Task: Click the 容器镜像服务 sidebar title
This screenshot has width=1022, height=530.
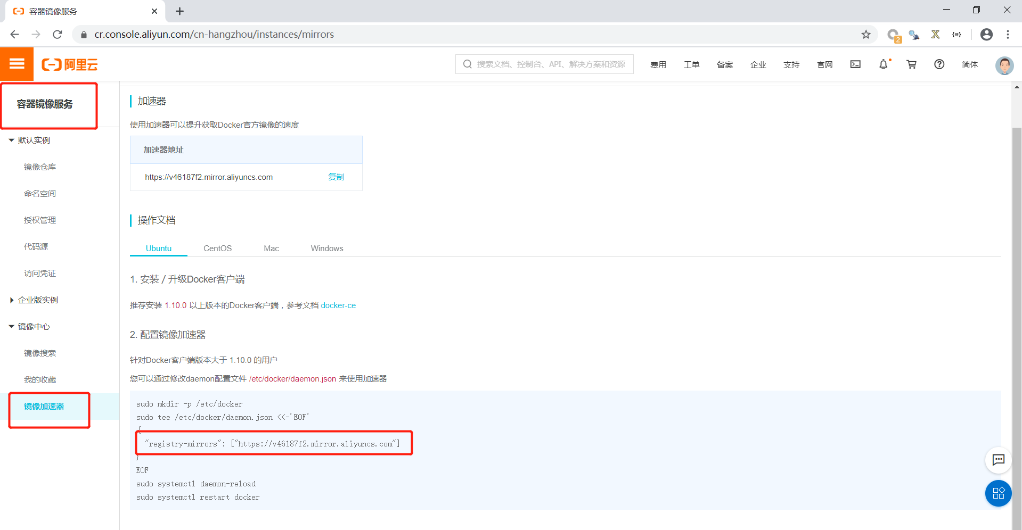Action: pos(45,104)
